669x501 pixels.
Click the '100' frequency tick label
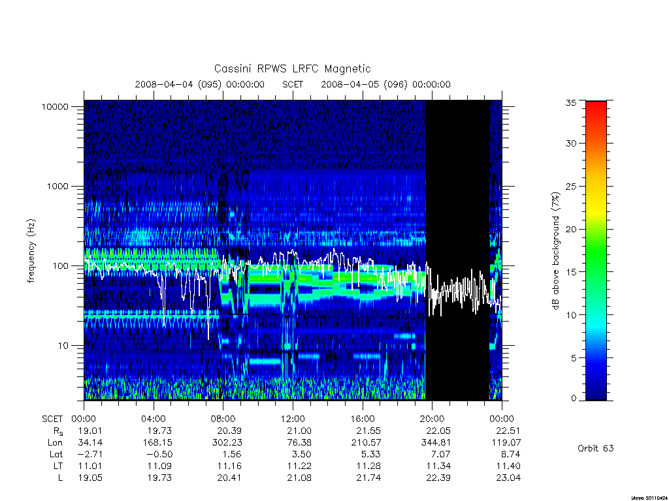(60, 266)
